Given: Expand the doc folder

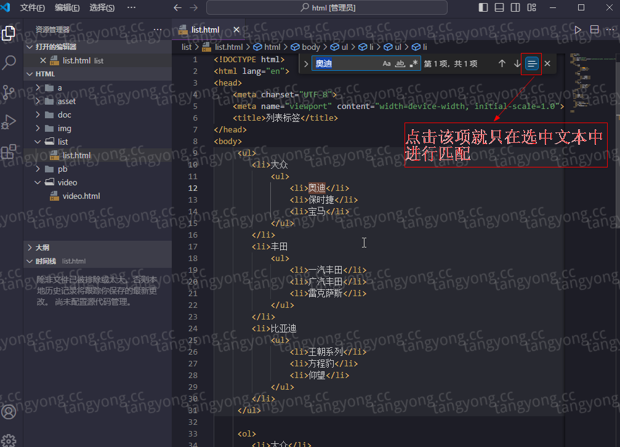Looking at the screenshot, I should [x=38, y=115].
